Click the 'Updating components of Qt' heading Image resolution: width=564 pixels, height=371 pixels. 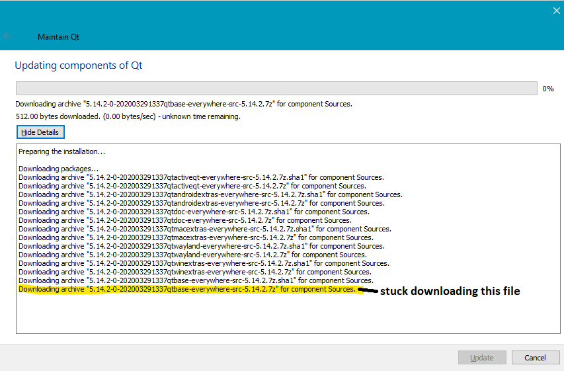pos(79,65)
